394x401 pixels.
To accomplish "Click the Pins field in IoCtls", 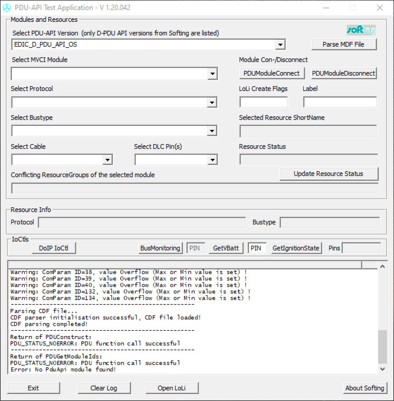I will tap(361, 248).
